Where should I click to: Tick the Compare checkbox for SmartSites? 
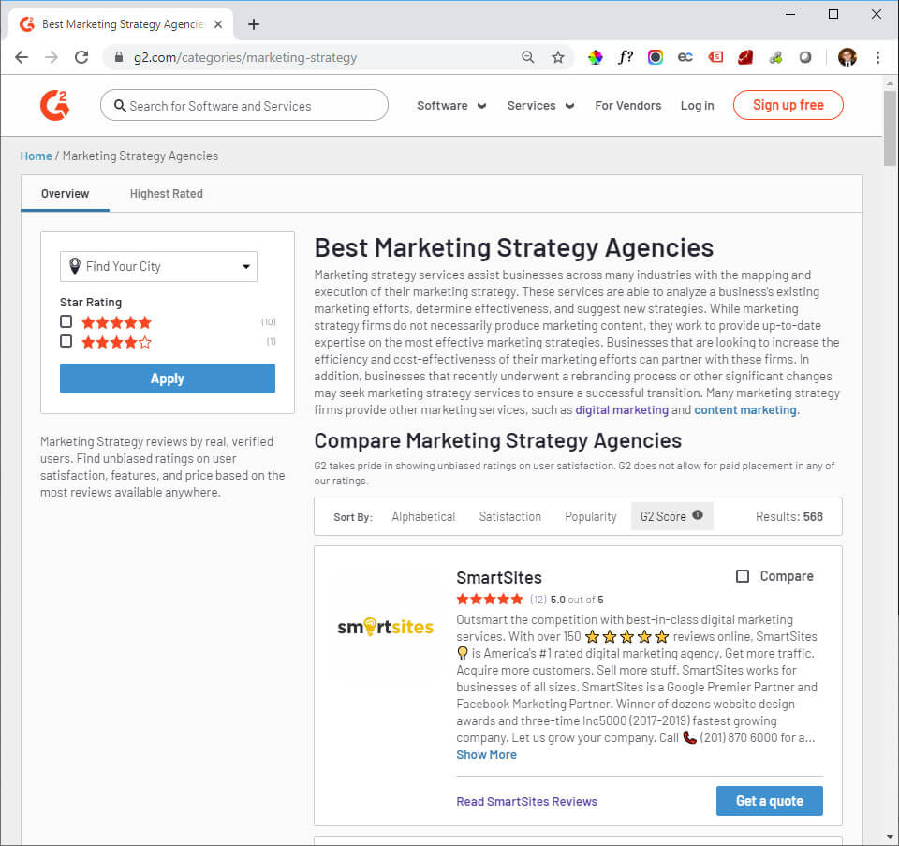[743, 576]
